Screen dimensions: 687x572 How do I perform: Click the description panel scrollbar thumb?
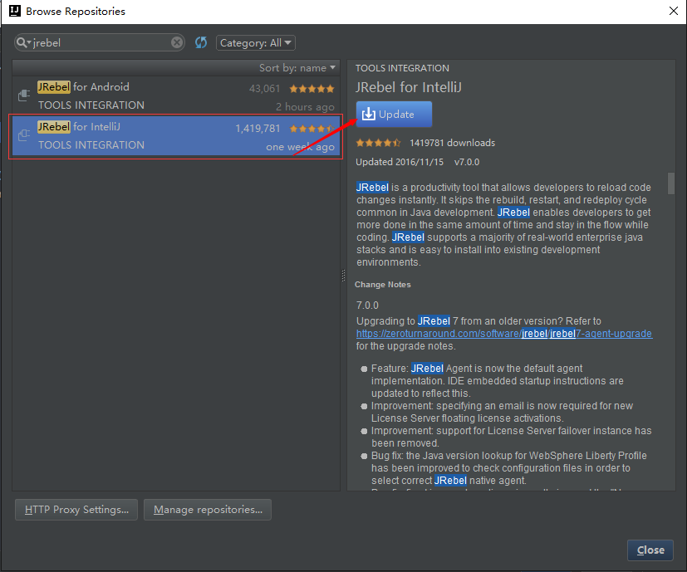670,183
